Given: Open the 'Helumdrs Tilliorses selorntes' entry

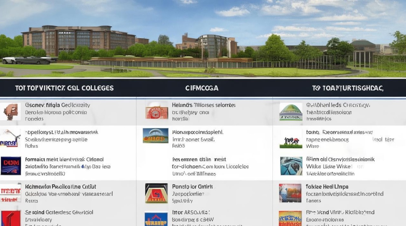Looking at the screenshot, I should coord(204,105).
